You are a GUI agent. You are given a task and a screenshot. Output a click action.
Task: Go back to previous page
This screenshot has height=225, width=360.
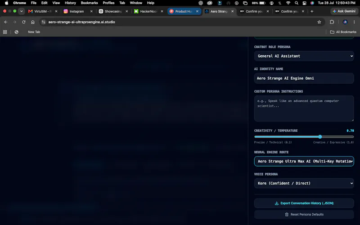[6, 22]
